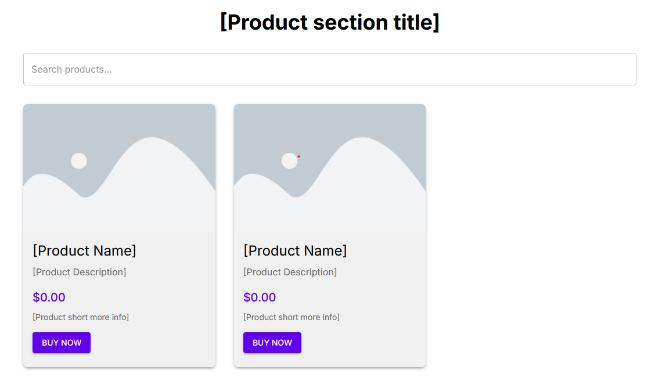This screenshot has height=388, width=662.
Task: Click the first card's [Product Description] text
Action: tap(79, 272)
